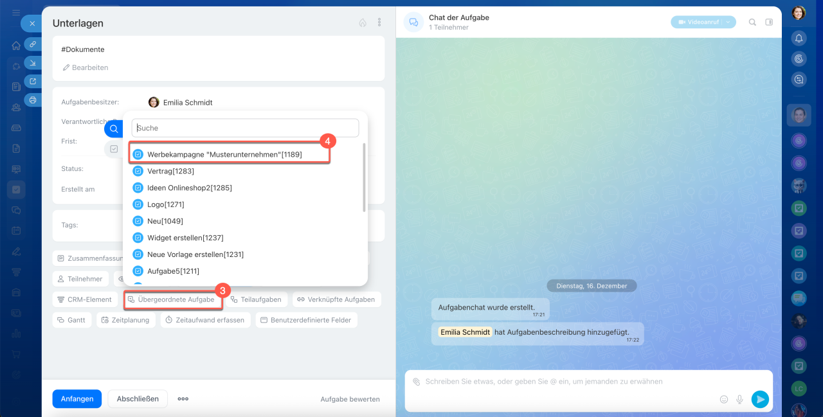Record a voice message with the microphone
The width and height of the screenshot is (823, 417).
tap(740, 399)
